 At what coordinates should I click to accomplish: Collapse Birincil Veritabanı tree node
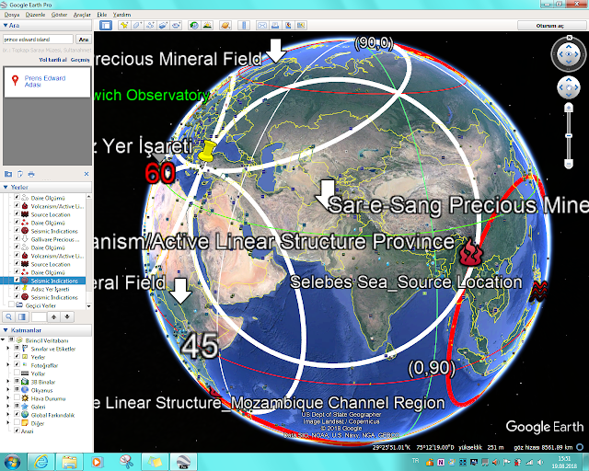[x=3, y=340]
